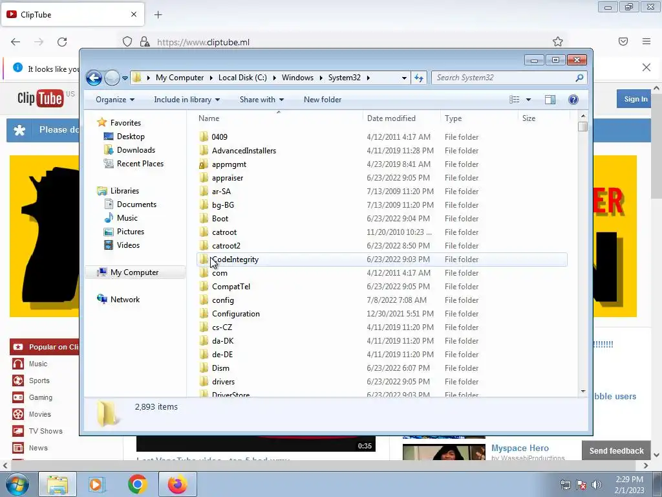Select My Computer in navigation pane
The height and width of the screenshot is (497, 662).
point(134,272)
